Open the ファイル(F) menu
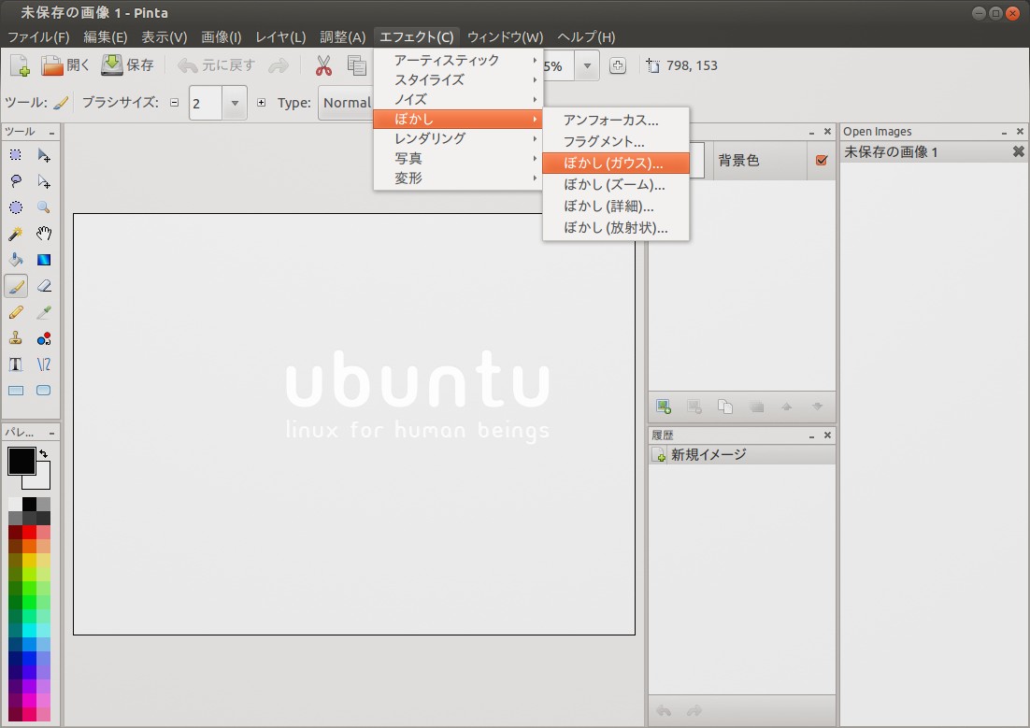 [x=38, y=36]
